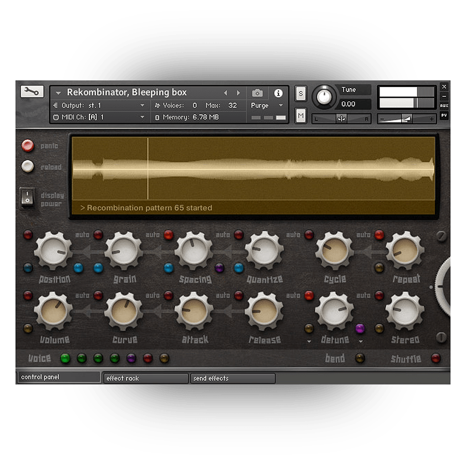
Task: Click the repeat knob
Action: pyautogui.click(x=405, y=251)
